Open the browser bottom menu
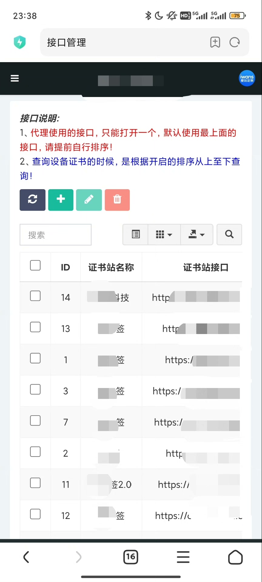 tap(183, 557)
